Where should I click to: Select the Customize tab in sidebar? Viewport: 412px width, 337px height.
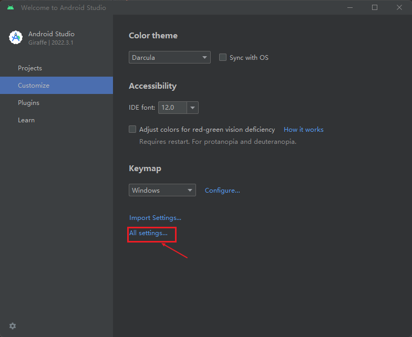[x=34, y=86]
